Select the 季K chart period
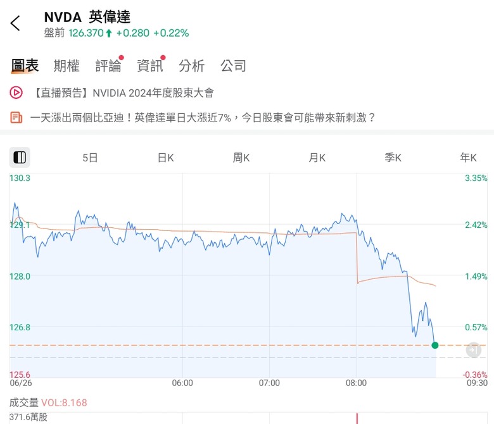The image size is (494, 424). [393, 158]
